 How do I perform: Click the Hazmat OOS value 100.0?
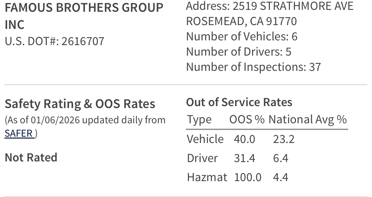(248, 177)
